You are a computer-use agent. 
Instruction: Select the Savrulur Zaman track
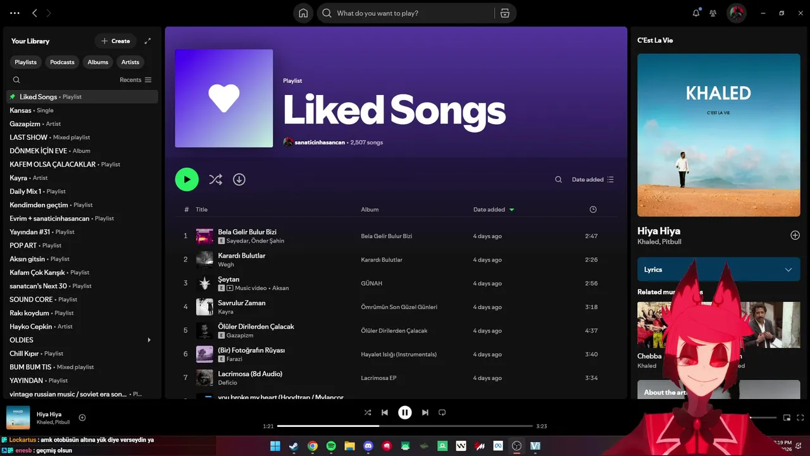point(396,307)
